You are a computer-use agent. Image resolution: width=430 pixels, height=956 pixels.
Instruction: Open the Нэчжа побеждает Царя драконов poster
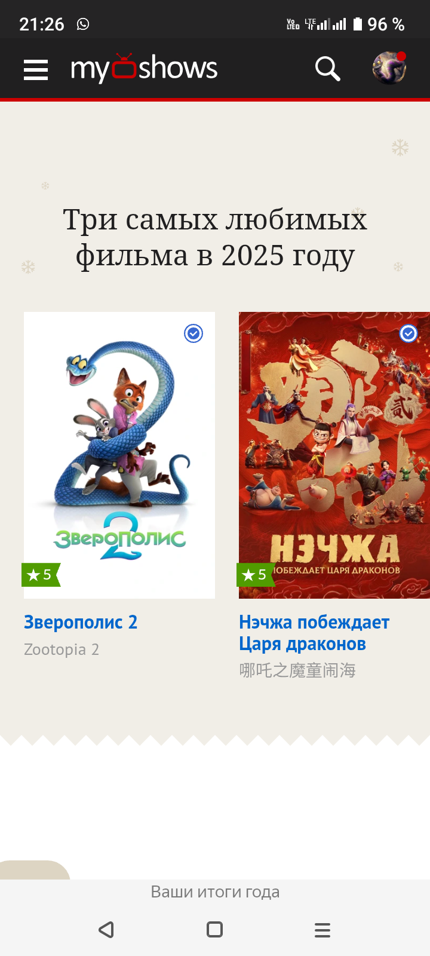coord(334,455)
